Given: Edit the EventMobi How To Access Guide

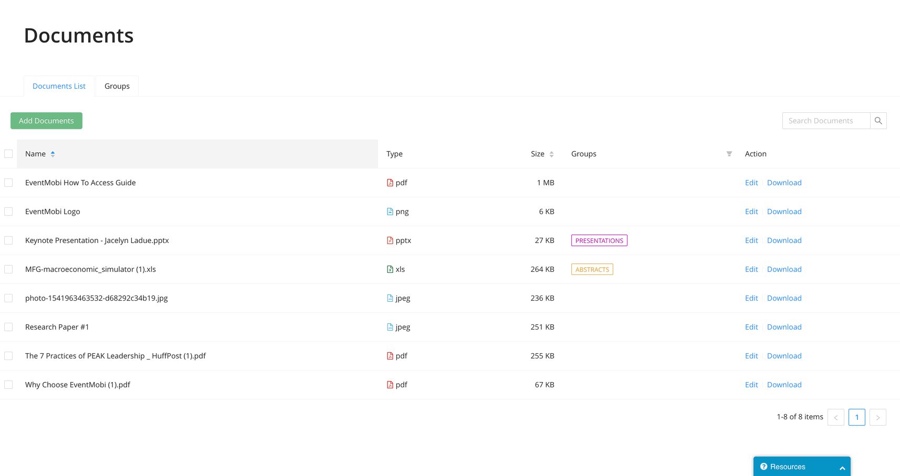Looking at the screenshot, I should pos(751,183).
